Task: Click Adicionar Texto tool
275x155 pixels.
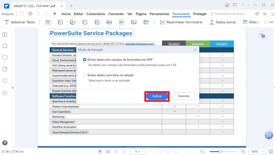Action: click(x=20, y=22)
